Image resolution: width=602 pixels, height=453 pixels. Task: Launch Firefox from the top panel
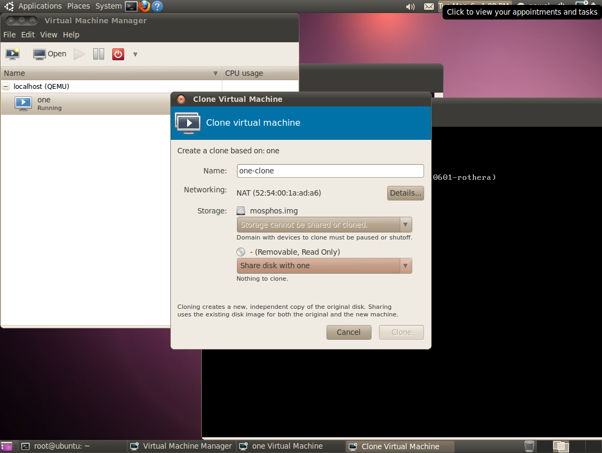tap(144, 7)
